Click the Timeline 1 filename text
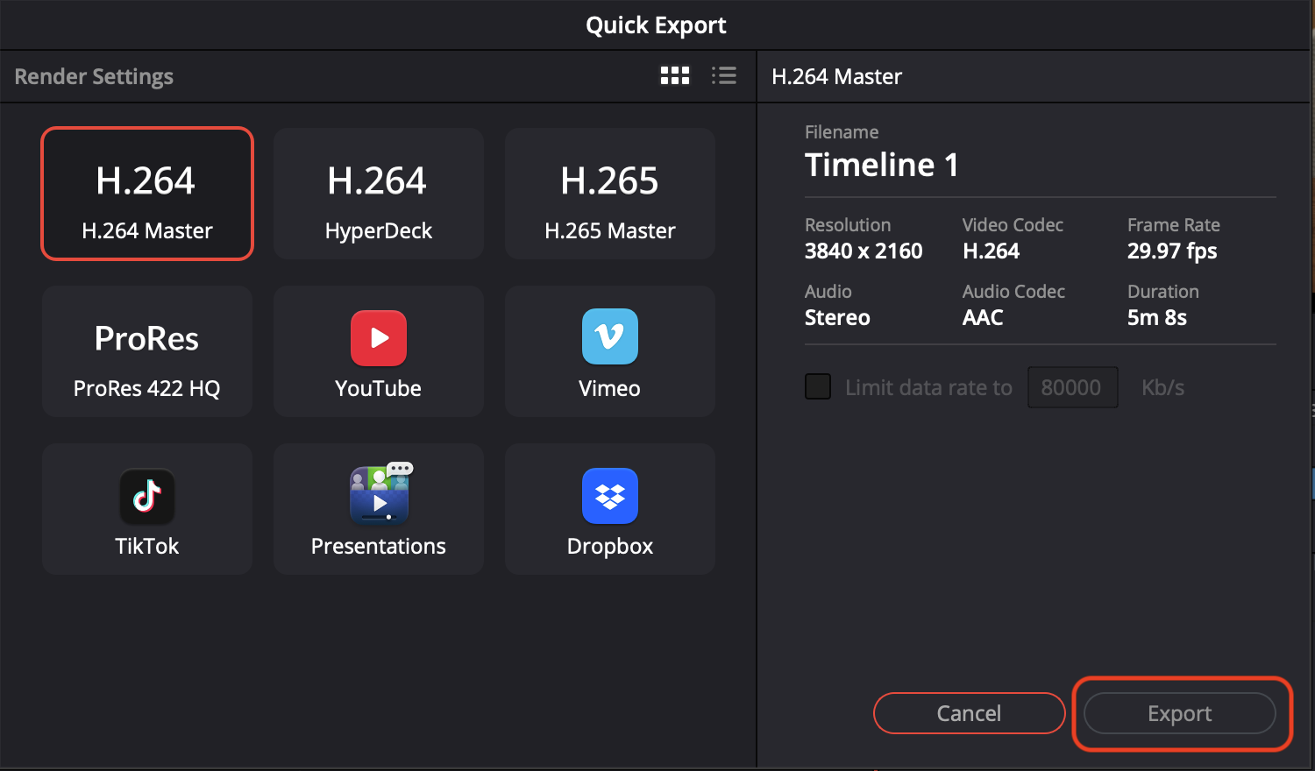Screen dimensions: 1315x771 [881, 165]
